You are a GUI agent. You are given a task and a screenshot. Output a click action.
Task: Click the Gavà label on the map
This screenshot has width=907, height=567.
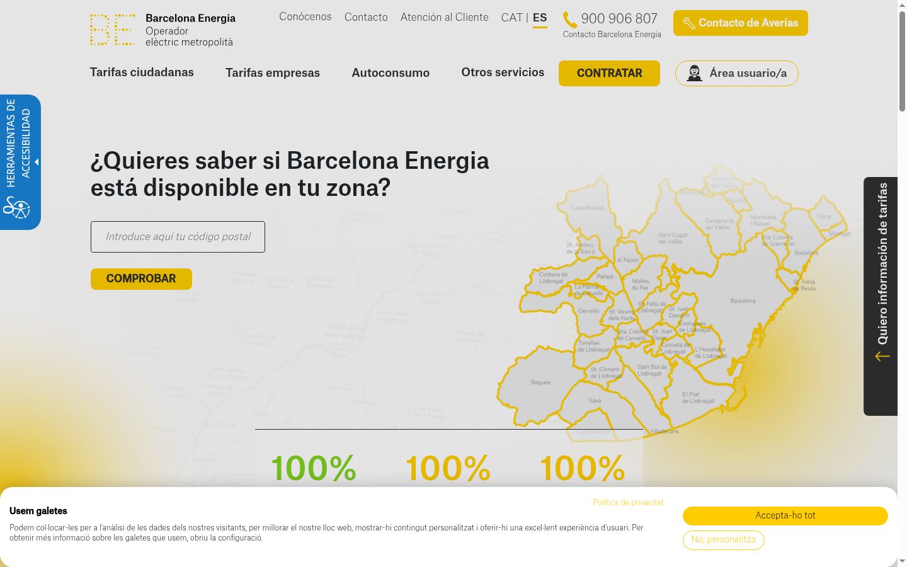click(x=595, y=401)
